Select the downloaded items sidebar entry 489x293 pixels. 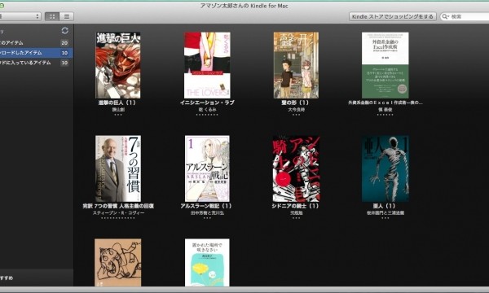point(37,53)
